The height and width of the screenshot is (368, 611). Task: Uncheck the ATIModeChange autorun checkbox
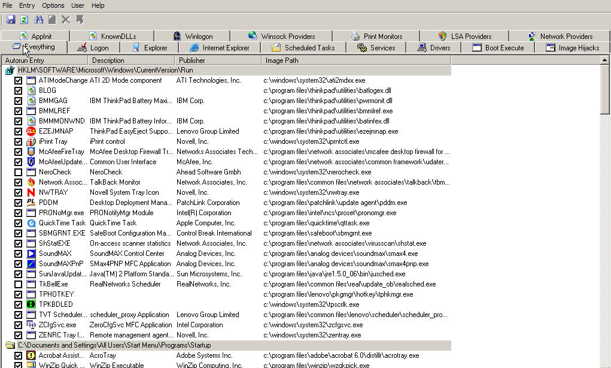coord(18,80)
